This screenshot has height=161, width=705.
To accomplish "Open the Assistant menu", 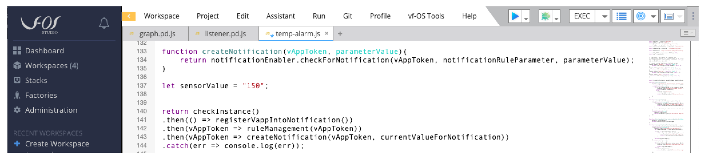I will coord(280,16).
